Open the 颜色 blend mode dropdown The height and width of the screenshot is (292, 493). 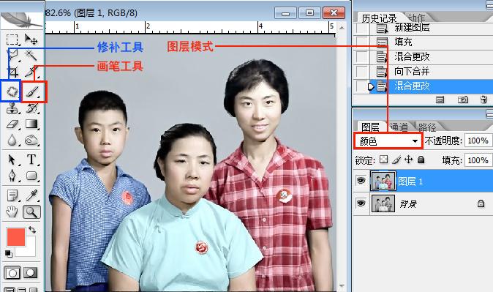388,141
